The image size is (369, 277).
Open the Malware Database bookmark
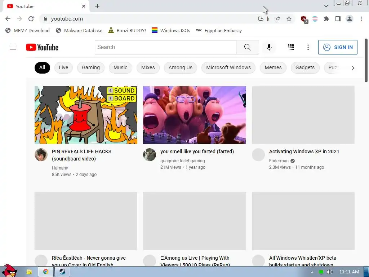79,31
